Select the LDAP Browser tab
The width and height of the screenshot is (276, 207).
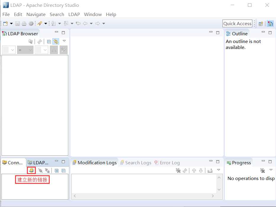click(x=20, y=34)
